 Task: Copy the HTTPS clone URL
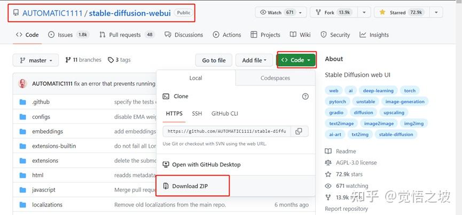[299, 131]
